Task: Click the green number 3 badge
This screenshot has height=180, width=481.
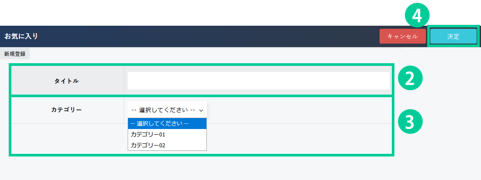Action: point(410,122)
